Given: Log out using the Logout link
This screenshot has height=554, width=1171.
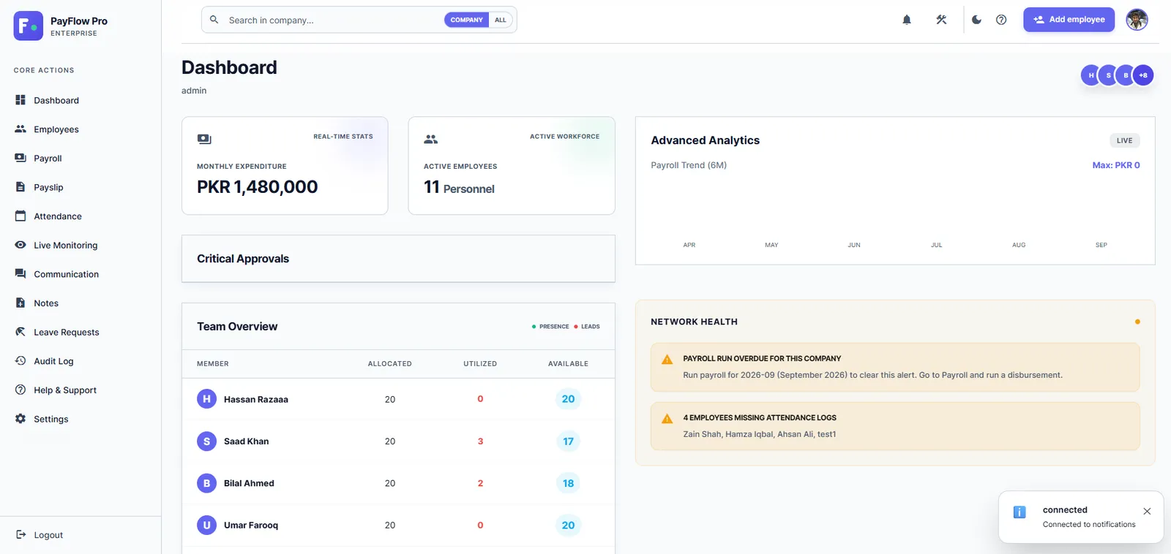Looking at the screenshot, I should [41, 535].
